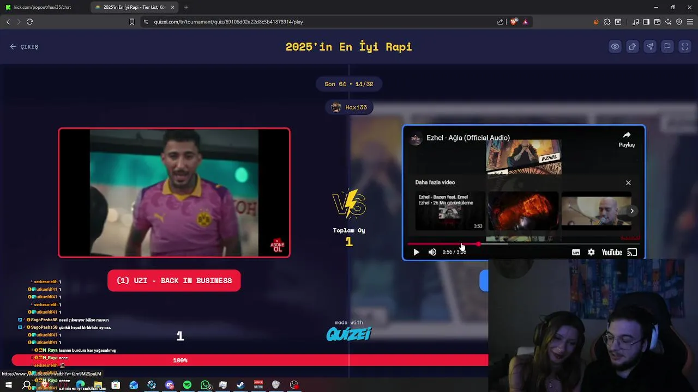
Task: Click the flag report icon
Action: (x=667, y=47)
